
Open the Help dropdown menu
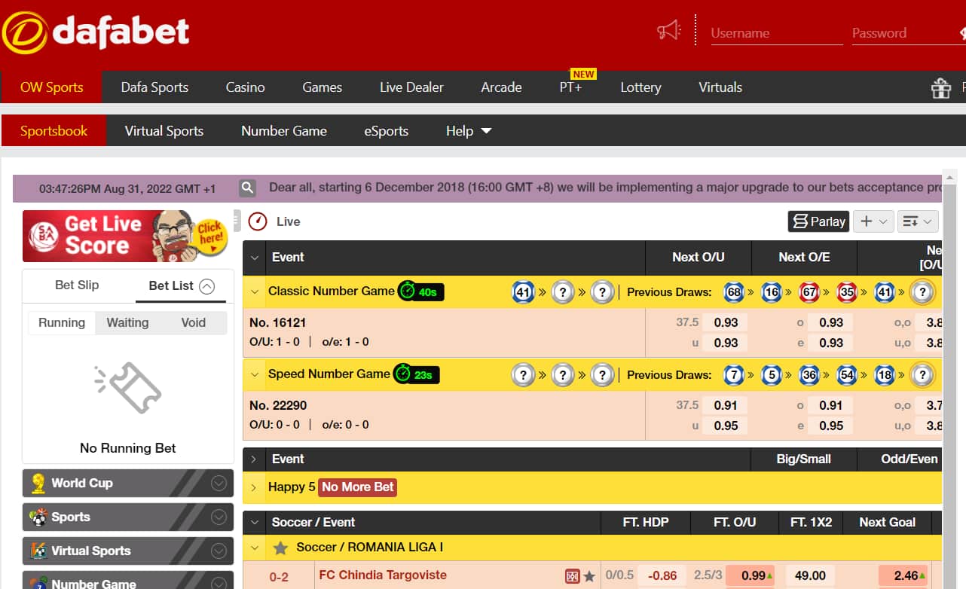point(469,131)
